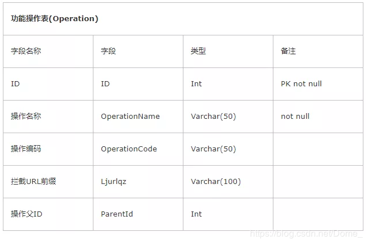Click the Int type cell in the ID row
Viewport: 368px width, 244px height.
[196, 84]
